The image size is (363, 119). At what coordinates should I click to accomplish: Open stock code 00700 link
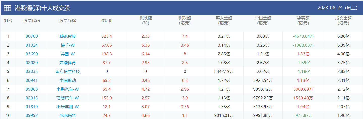point(32,36)
